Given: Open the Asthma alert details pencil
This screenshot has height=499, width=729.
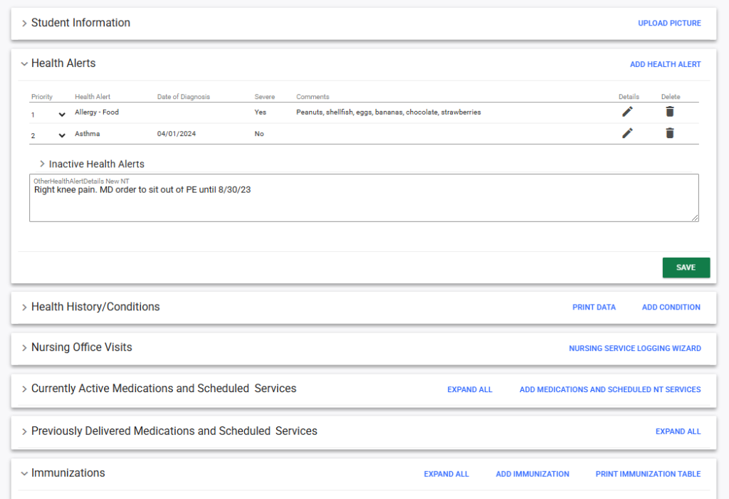Looking at the screenshot, I should click(x=626, y=133).
